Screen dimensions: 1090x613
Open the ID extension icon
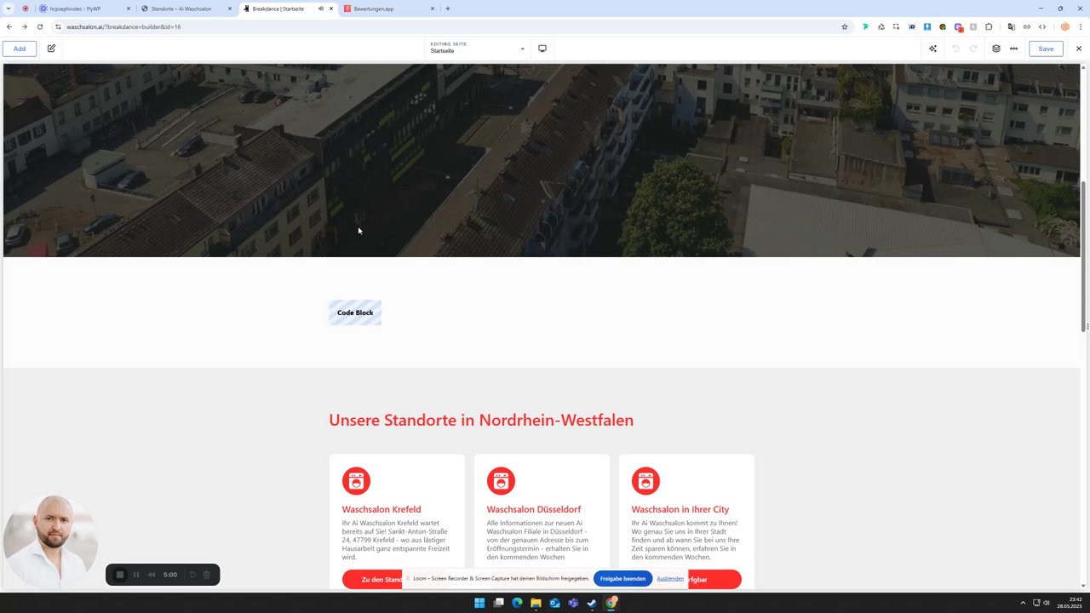coord(911,26)
